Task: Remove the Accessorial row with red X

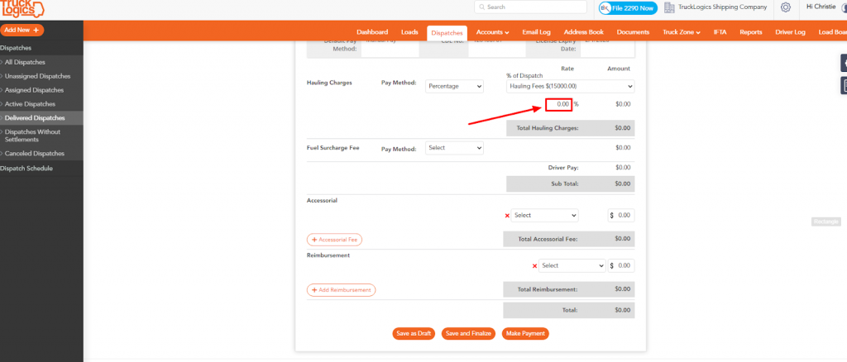Action: 507,216
